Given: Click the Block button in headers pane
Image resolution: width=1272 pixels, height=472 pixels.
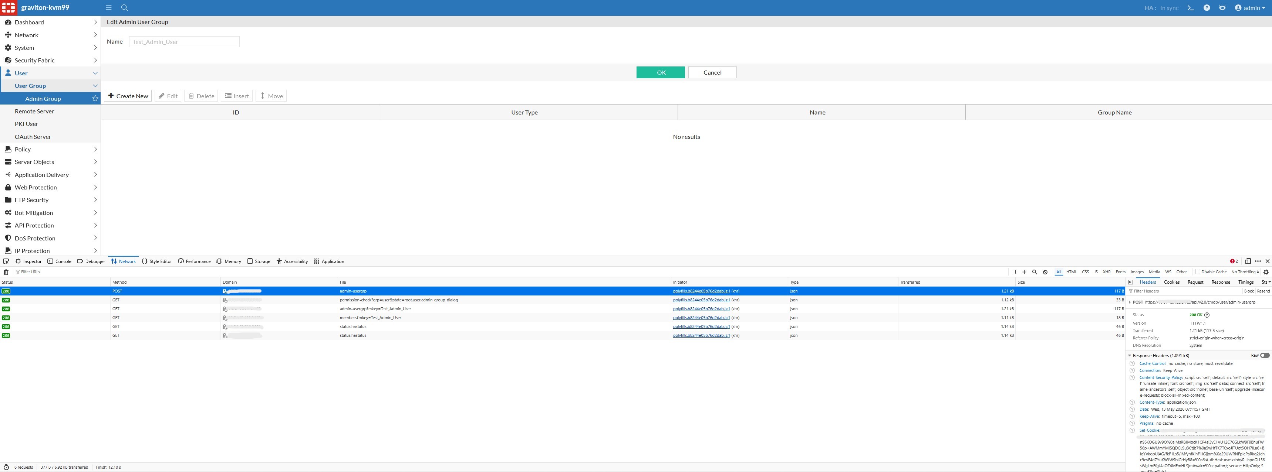Looking at the screenshot, I should click(1249, 291).
